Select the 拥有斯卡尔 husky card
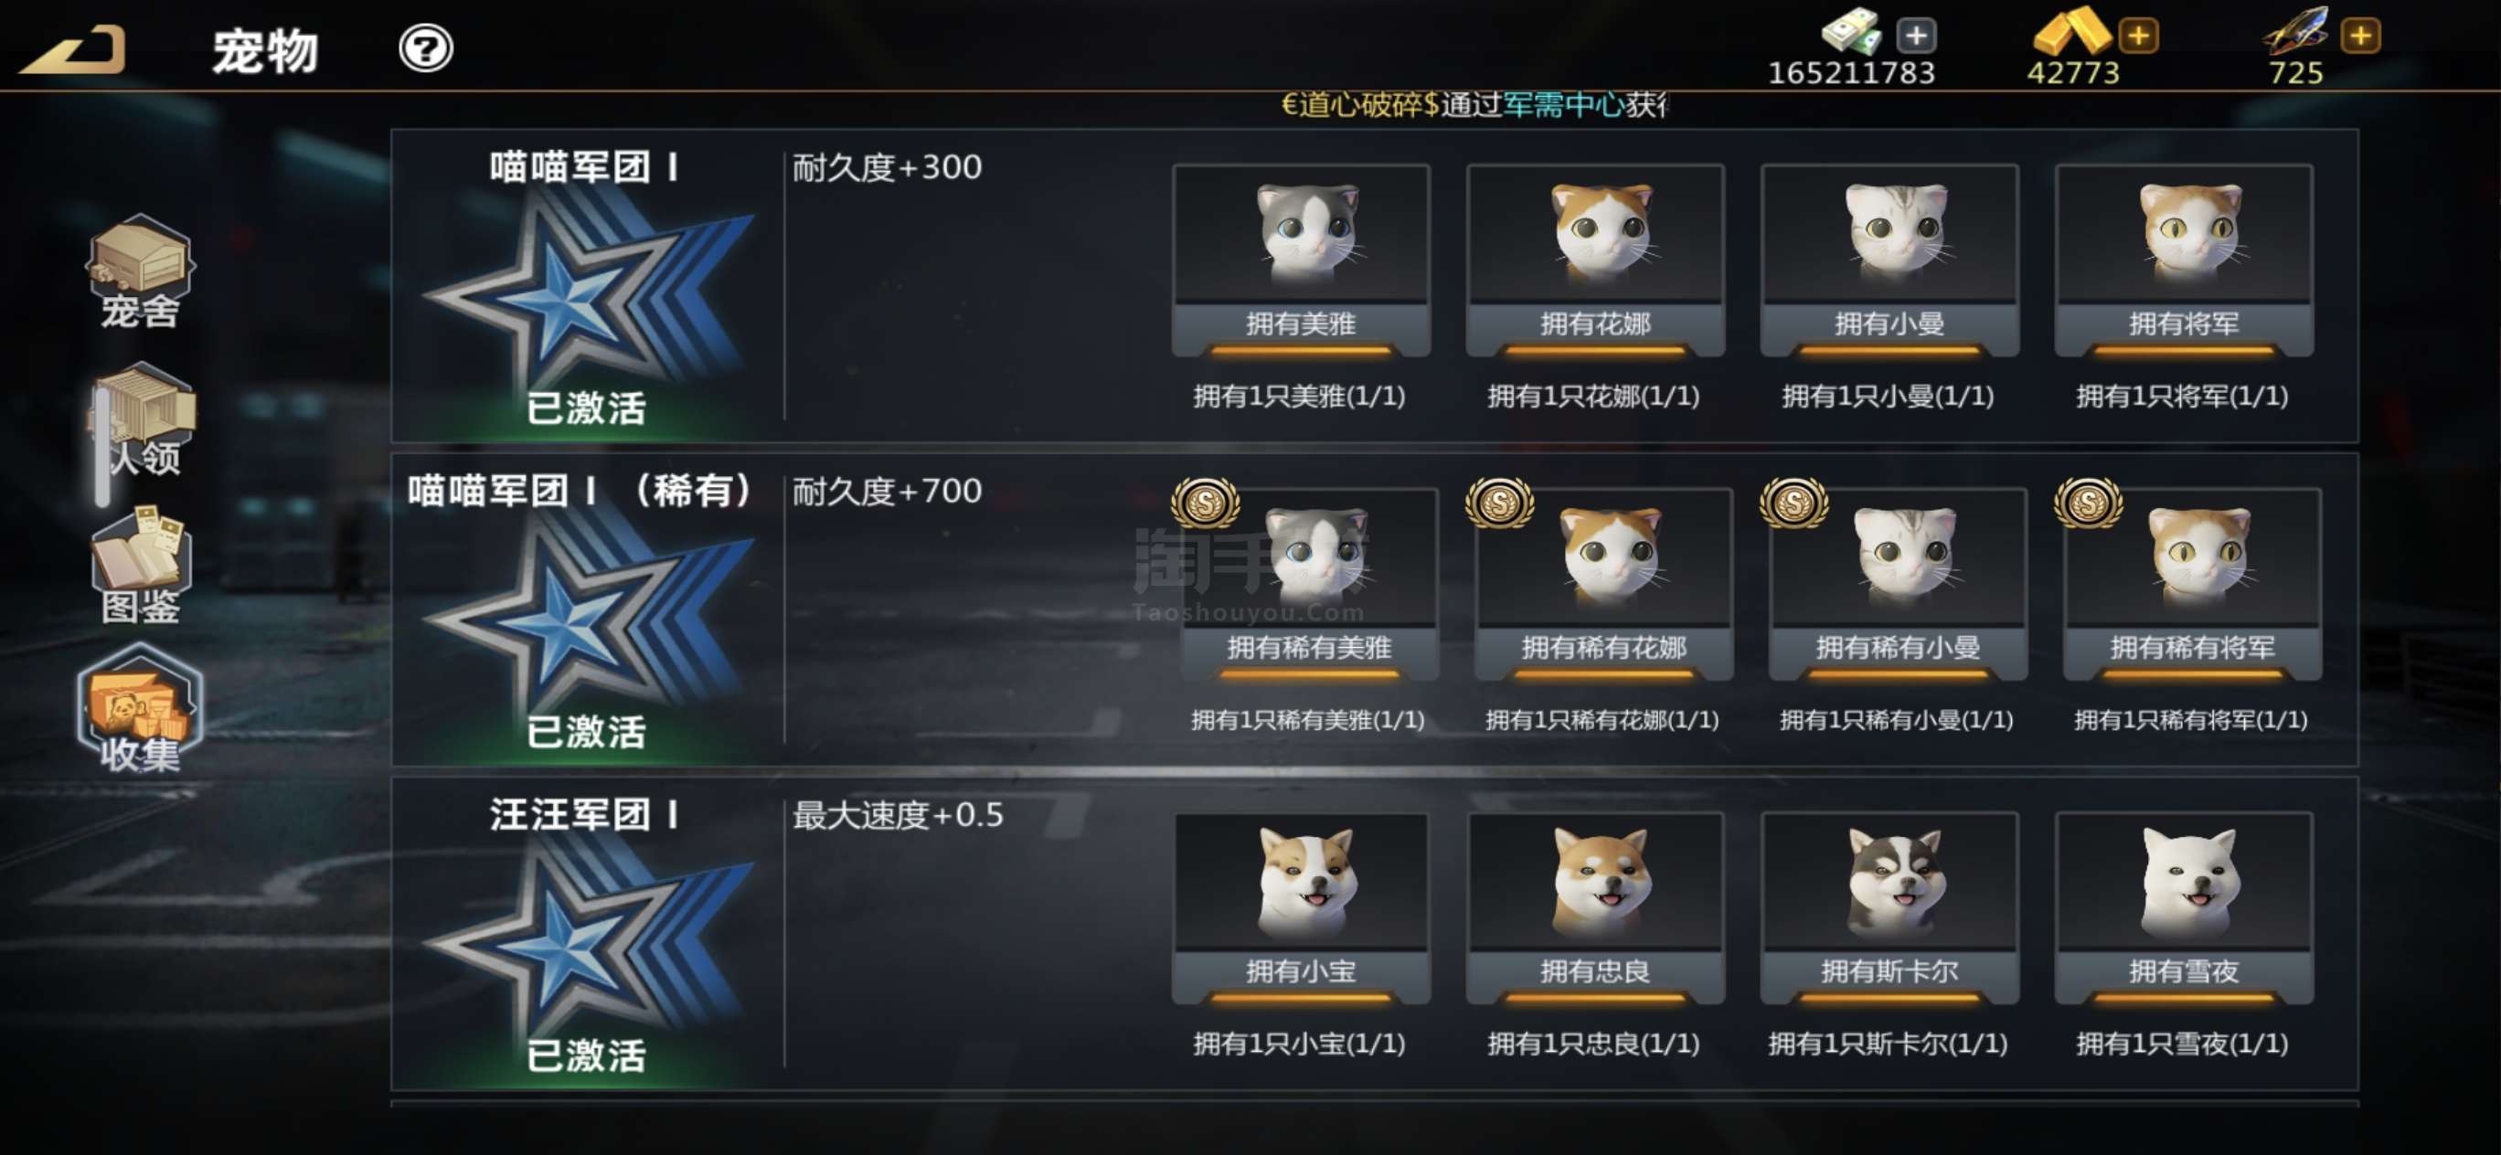This screenshot has width=2501, height=1155. click(x=1889, y=906)
